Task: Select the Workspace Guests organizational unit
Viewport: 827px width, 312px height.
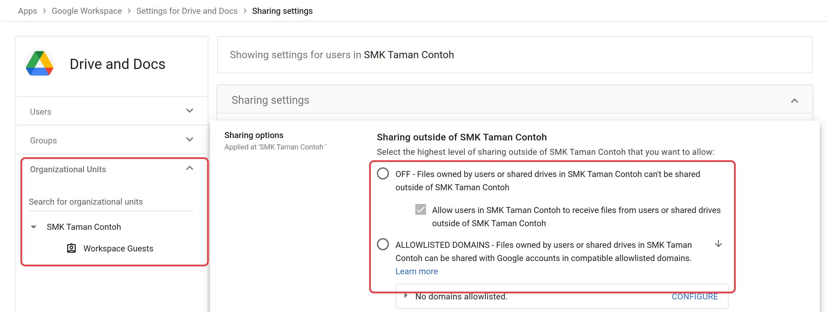Action: click(x=118, y=248)
